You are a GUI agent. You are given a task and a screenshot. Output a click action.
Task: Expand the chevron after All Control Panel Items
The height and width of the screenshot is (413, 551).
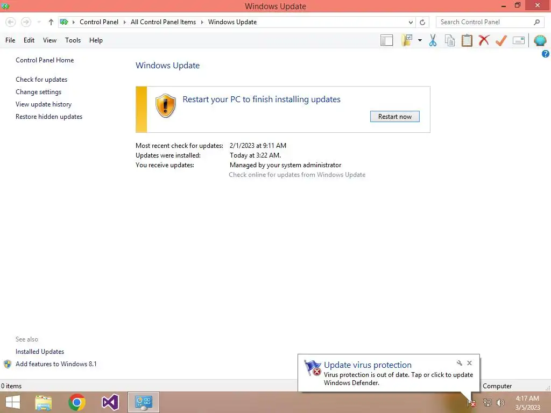point(202,22)
